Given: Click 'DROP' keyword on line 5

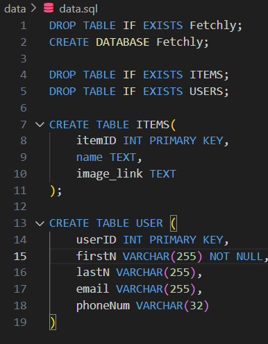Looking at the screenshot, I should point(62,92).
